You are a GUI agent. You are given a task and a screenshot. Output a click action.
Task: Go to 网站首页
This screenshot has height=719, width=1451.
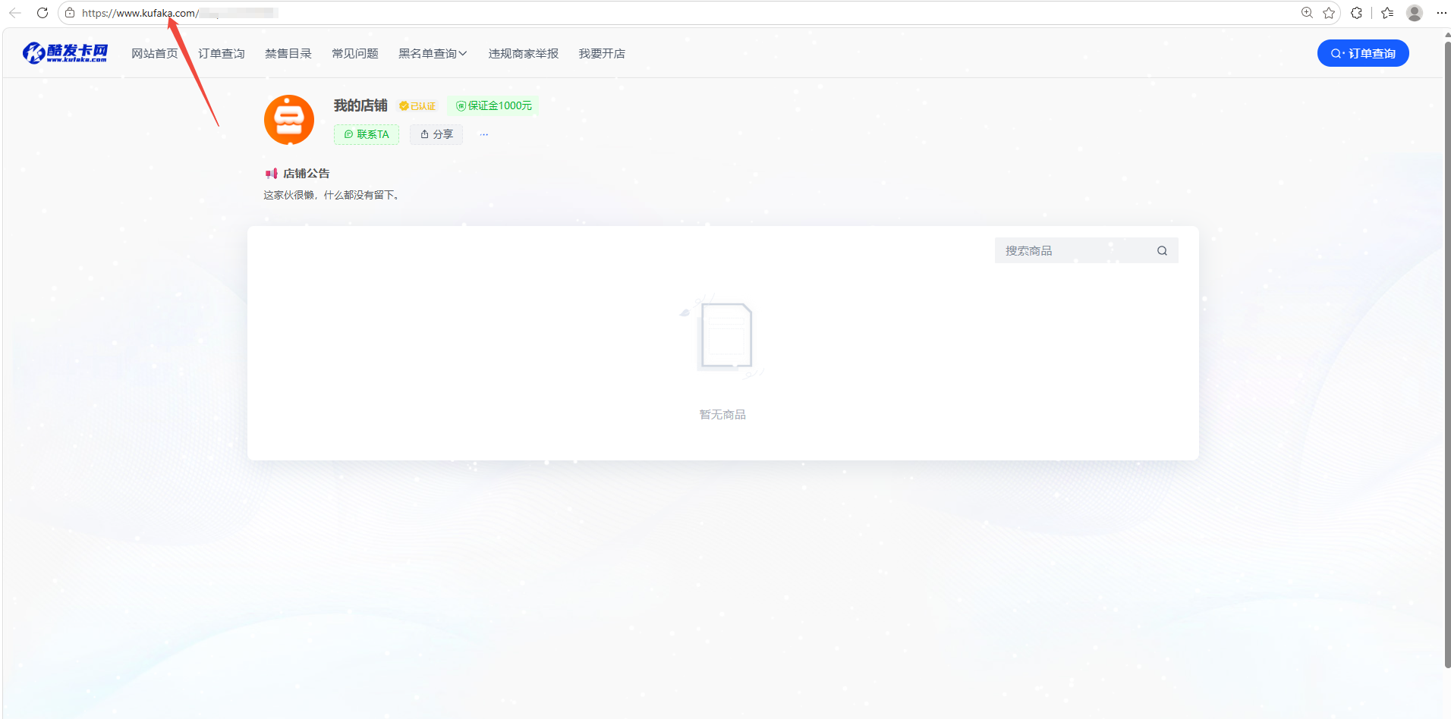pos(155,53)
